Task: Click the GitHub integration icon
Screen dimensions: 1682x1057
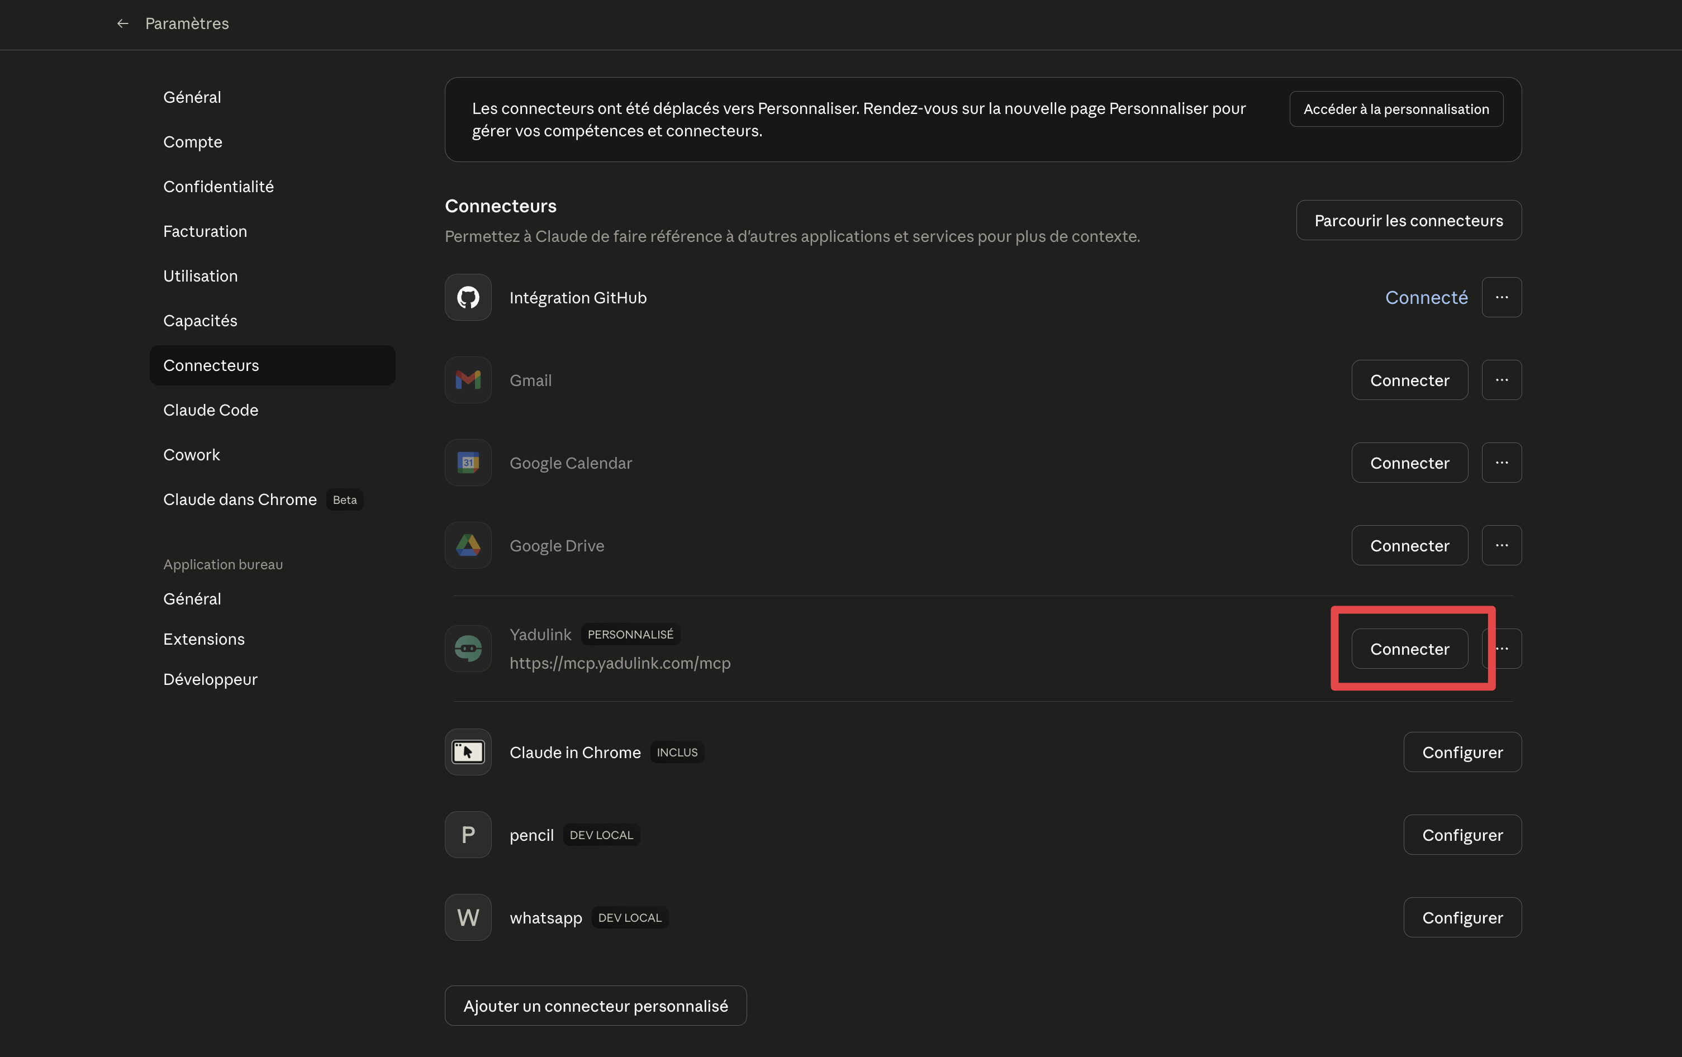Action: point(468,297)
